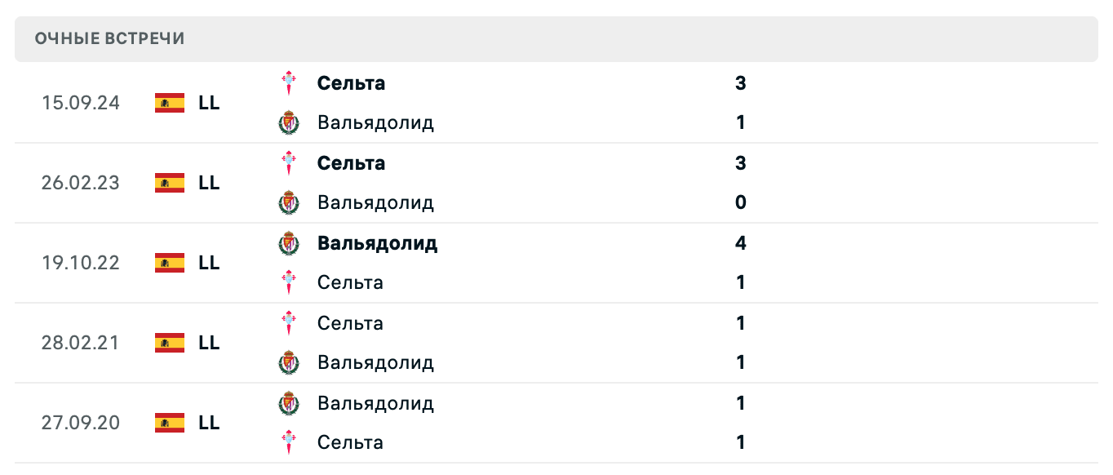
Task: Select LL league label in 27.09.20 row
Action: click(x=209, y=423)
